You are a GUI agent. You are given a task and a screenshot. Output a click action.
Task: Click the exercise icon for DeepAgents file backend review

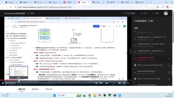(x=135, y=65)
